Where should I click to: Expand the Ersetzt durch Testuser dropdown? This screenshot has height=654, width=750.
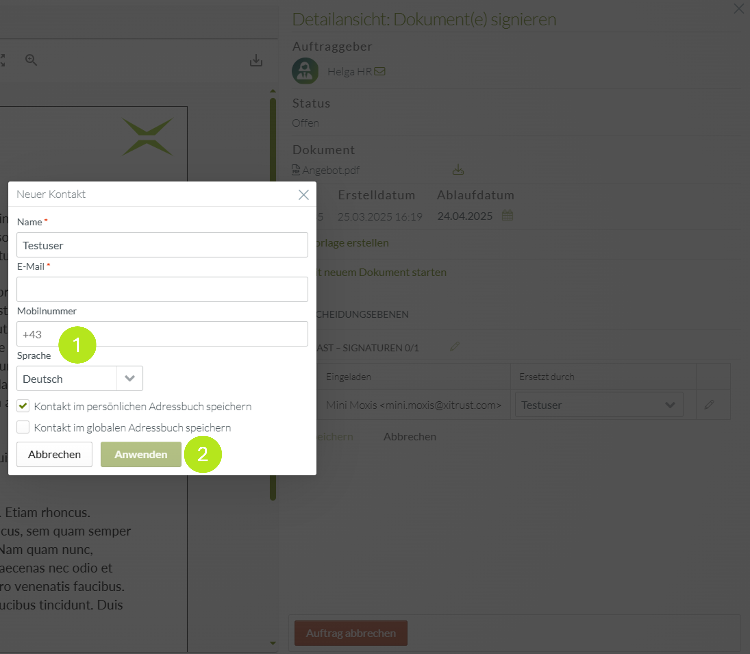(599, 404)
